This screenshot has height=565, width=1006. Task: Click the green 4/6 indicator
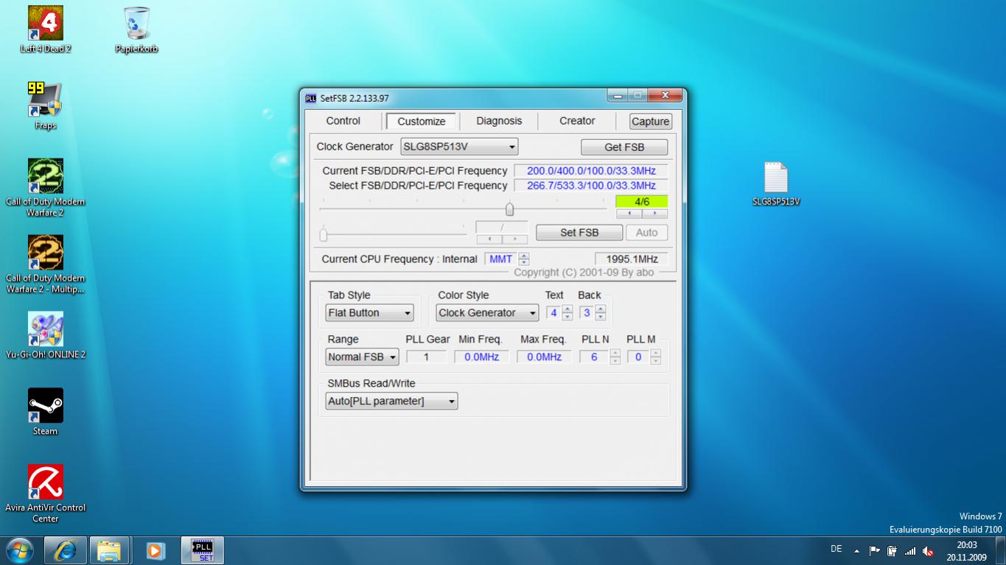[642, 202]
